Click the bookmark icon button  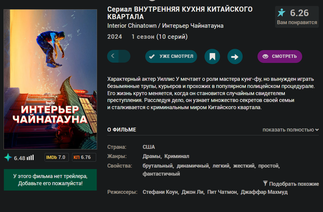[212, 57]
